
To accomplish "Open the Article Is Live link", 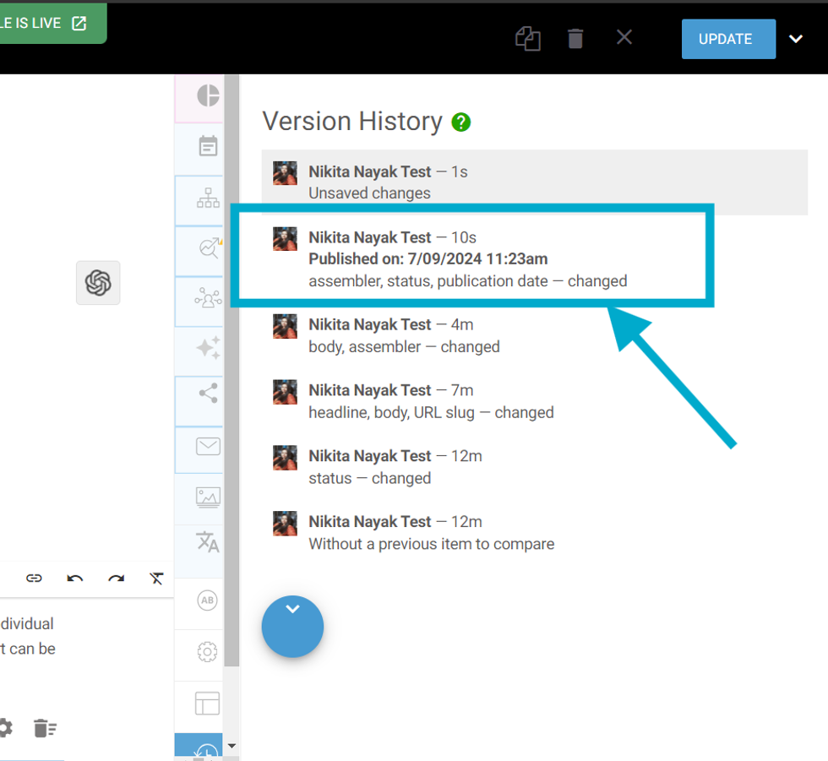I will 51,23.
